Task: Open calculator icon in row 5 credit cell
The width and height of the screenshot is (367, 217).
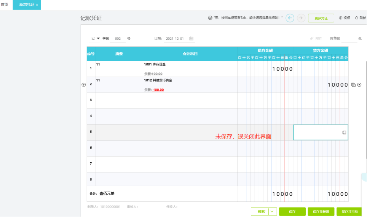Action: click(x=344, y=132)
